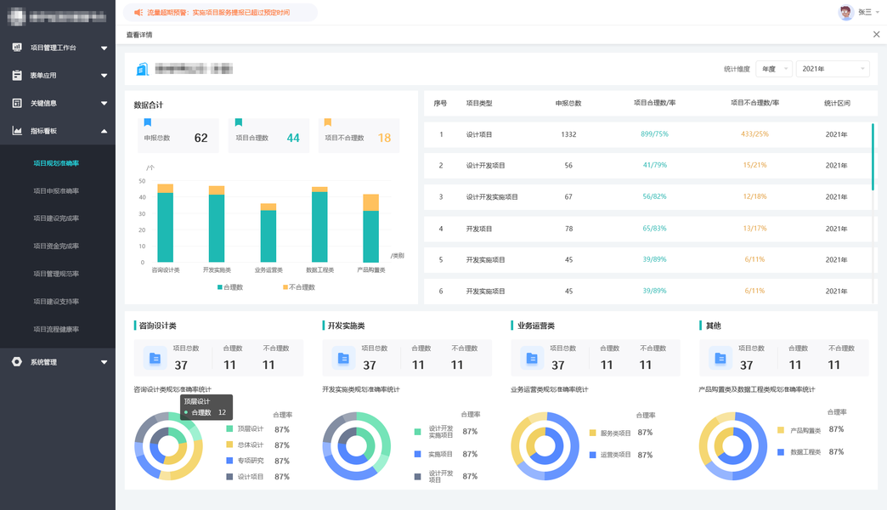The image size is (887, 510).
Task: Select 项目资金完成率 in sidebar
Action: [x=56, y=246]
